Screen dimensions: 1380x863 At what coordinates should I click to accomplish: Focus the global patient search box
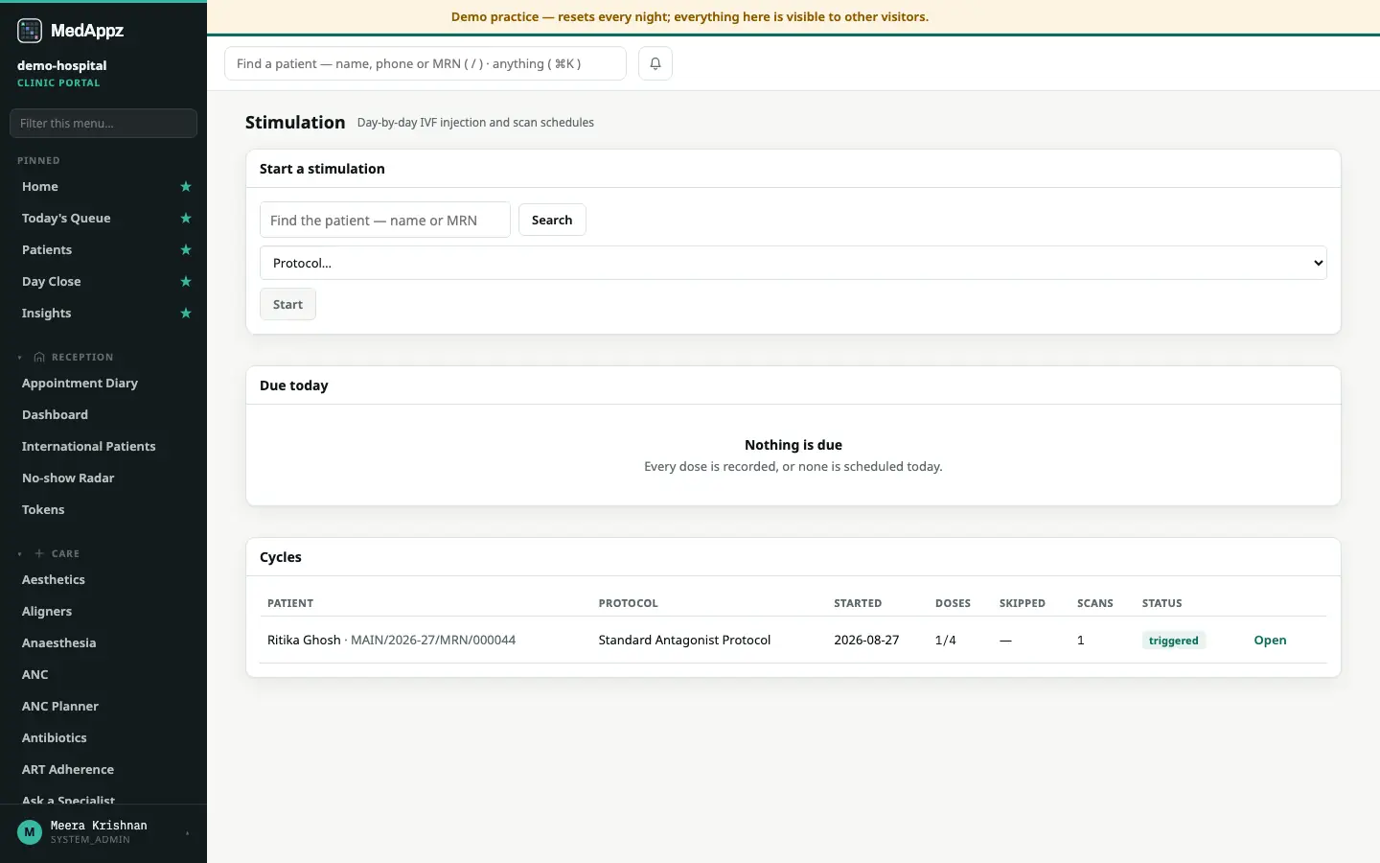coord(425,63)
